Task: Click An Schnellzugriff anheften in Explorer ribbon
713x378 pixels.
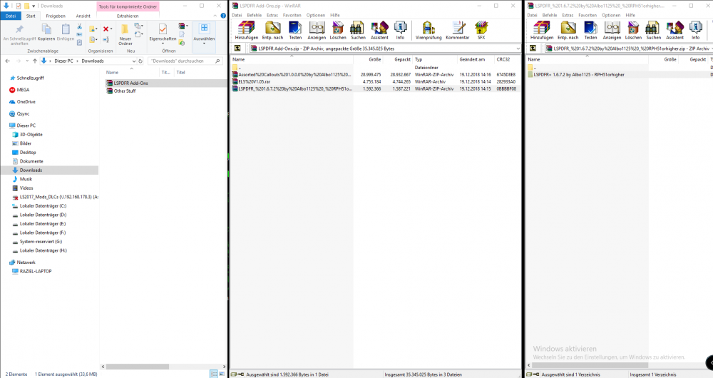Action: [x=19, y=34]
